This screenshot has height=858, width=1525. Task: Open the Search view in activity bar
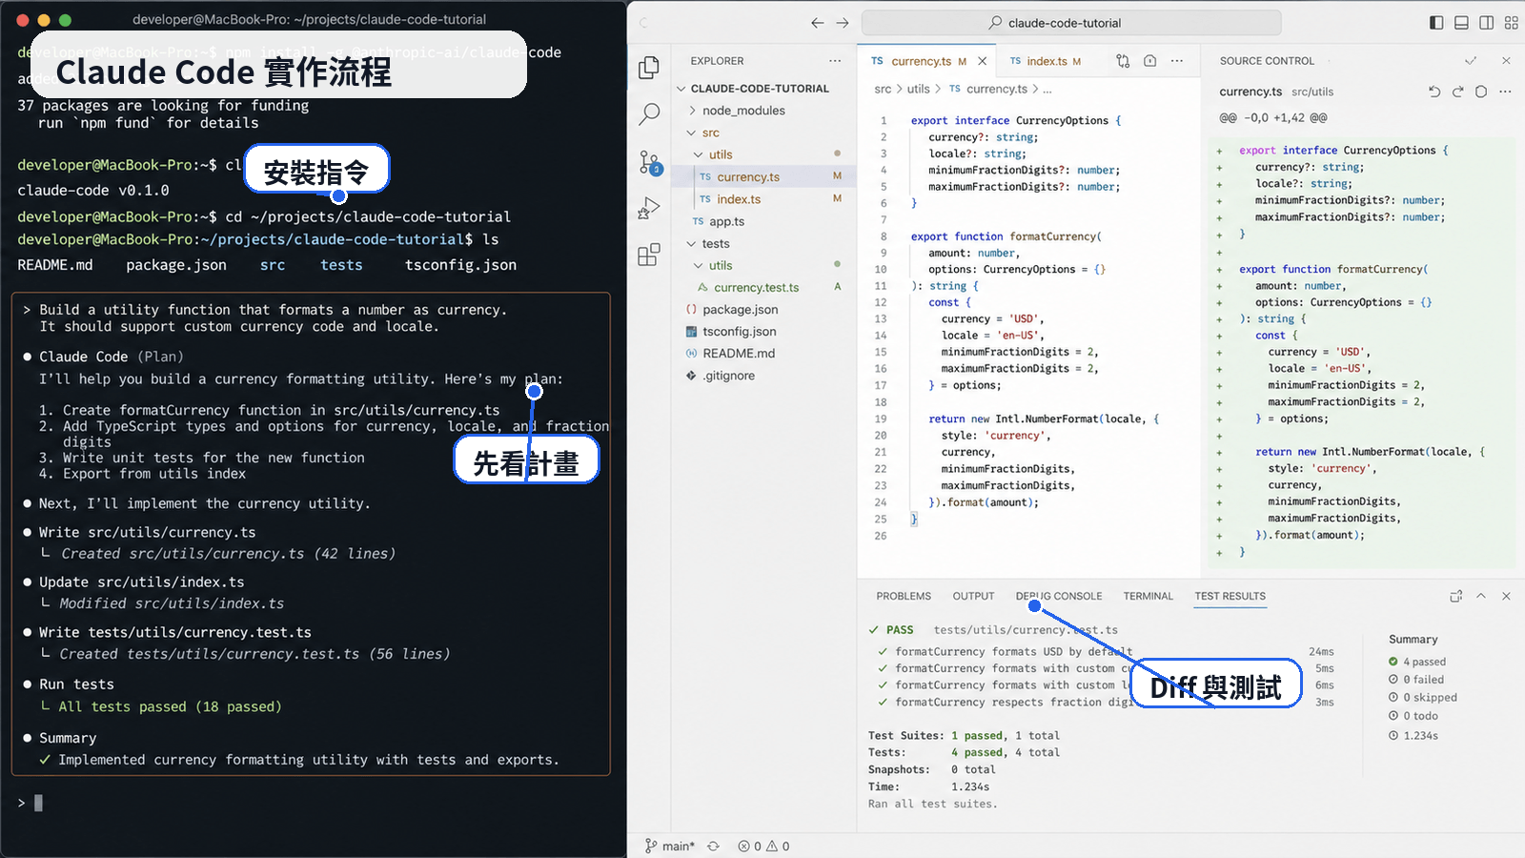[649, 114]
